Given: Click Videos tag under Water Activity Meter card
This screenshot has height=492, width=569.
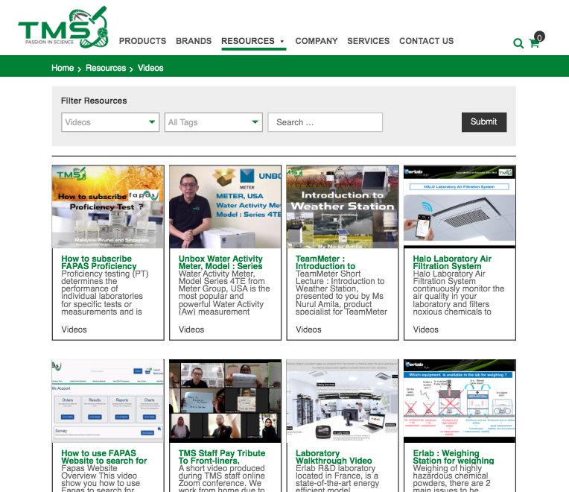Looking at the screenshot, I should coord(191,329).
